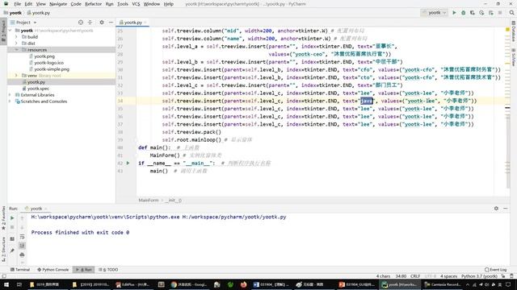Click MainForm breadcrumb below editor

tap(149, 200)
